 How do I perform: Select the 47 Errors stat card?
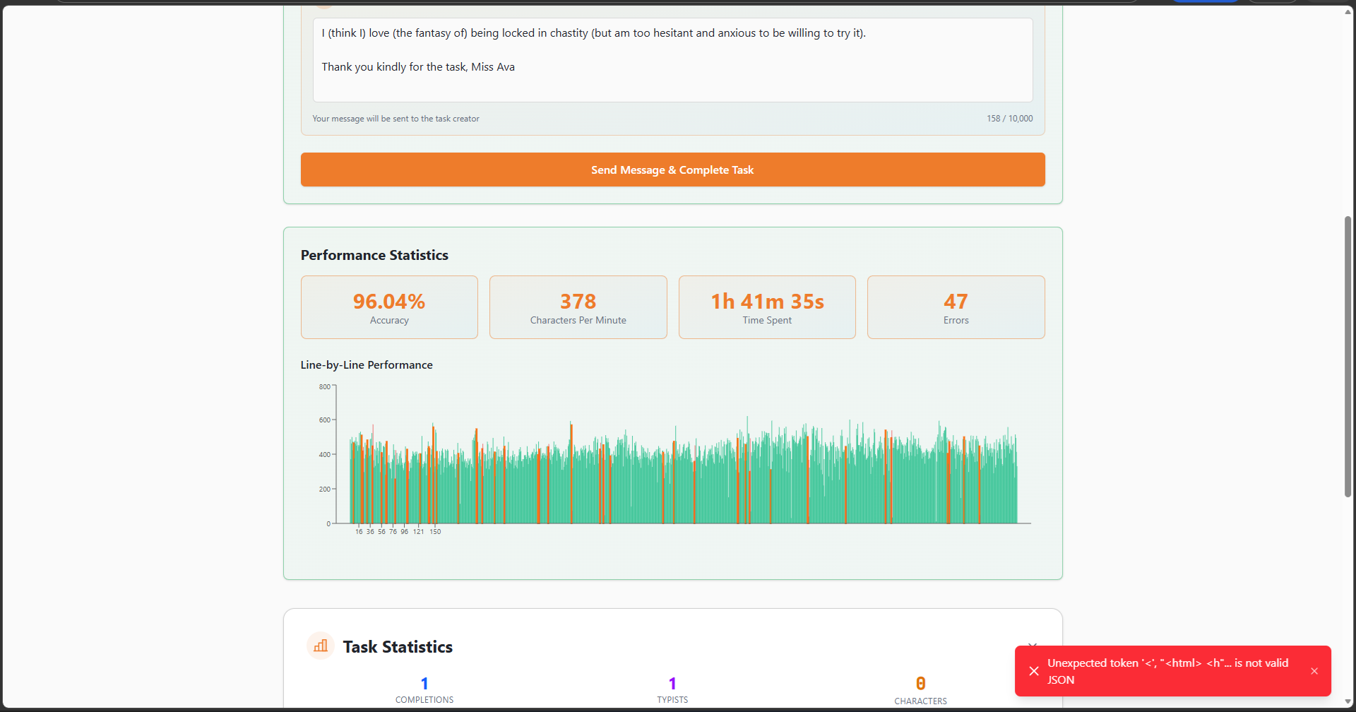click(956, 307)
